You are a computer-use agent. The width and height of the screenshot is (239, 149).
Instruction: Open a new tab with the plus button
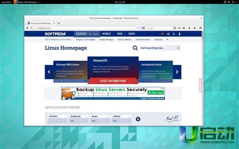coord(59,23)
